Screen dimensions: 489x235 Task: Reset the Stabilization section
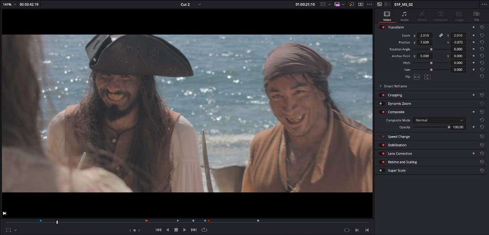coord(482,145)
